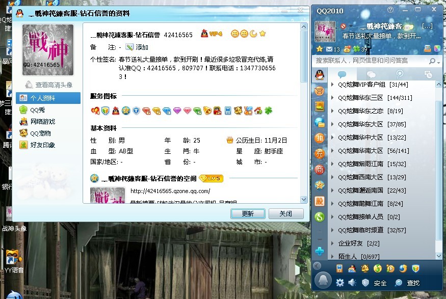Open system settings gear icon
The height and width of the screenshot is (299, 446).
(339, 283)
